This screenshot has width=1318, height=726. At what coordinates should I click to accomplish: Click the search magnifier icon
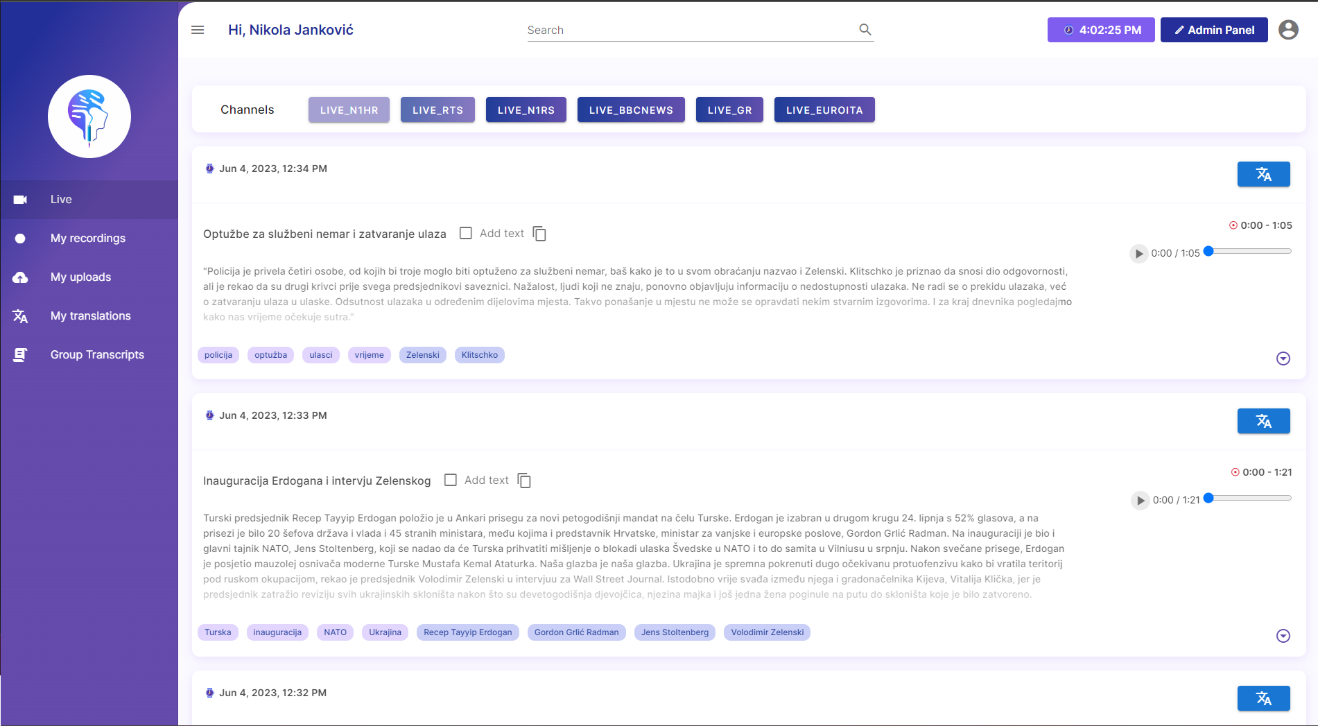tap(865, 29)
